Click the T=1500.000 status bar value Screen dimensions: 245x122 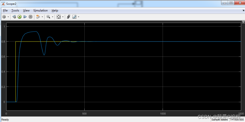click(237, 120)
